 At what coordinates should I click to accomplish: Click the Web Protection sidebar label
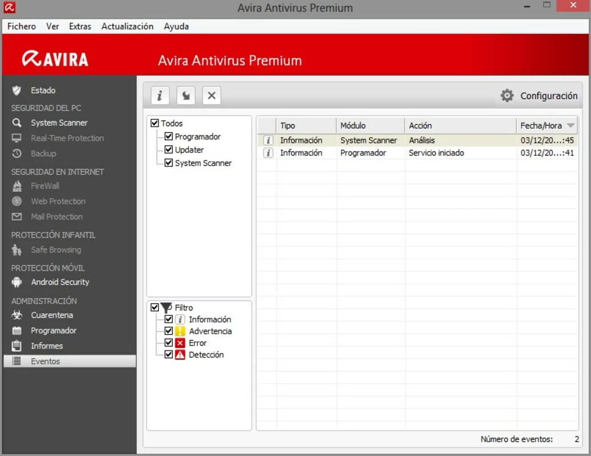click(x=58, y=201)
